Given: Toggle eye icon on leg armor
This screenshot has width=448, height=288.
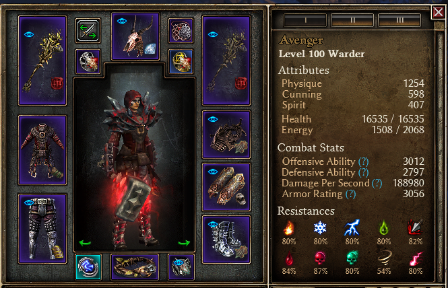Looking at the screenshot, I should [x=29, y=203].
